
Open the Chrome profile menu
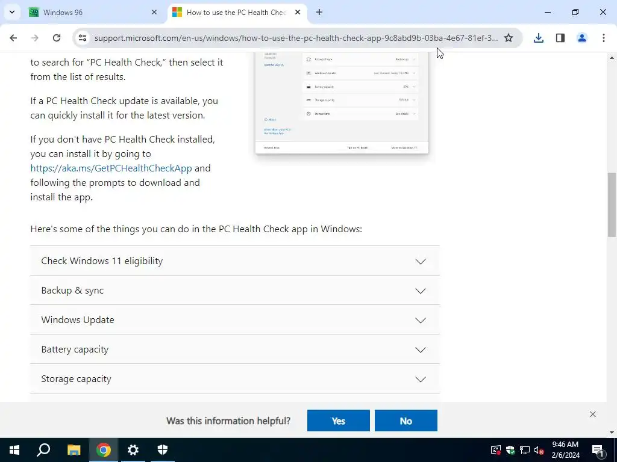click(581, 38)
